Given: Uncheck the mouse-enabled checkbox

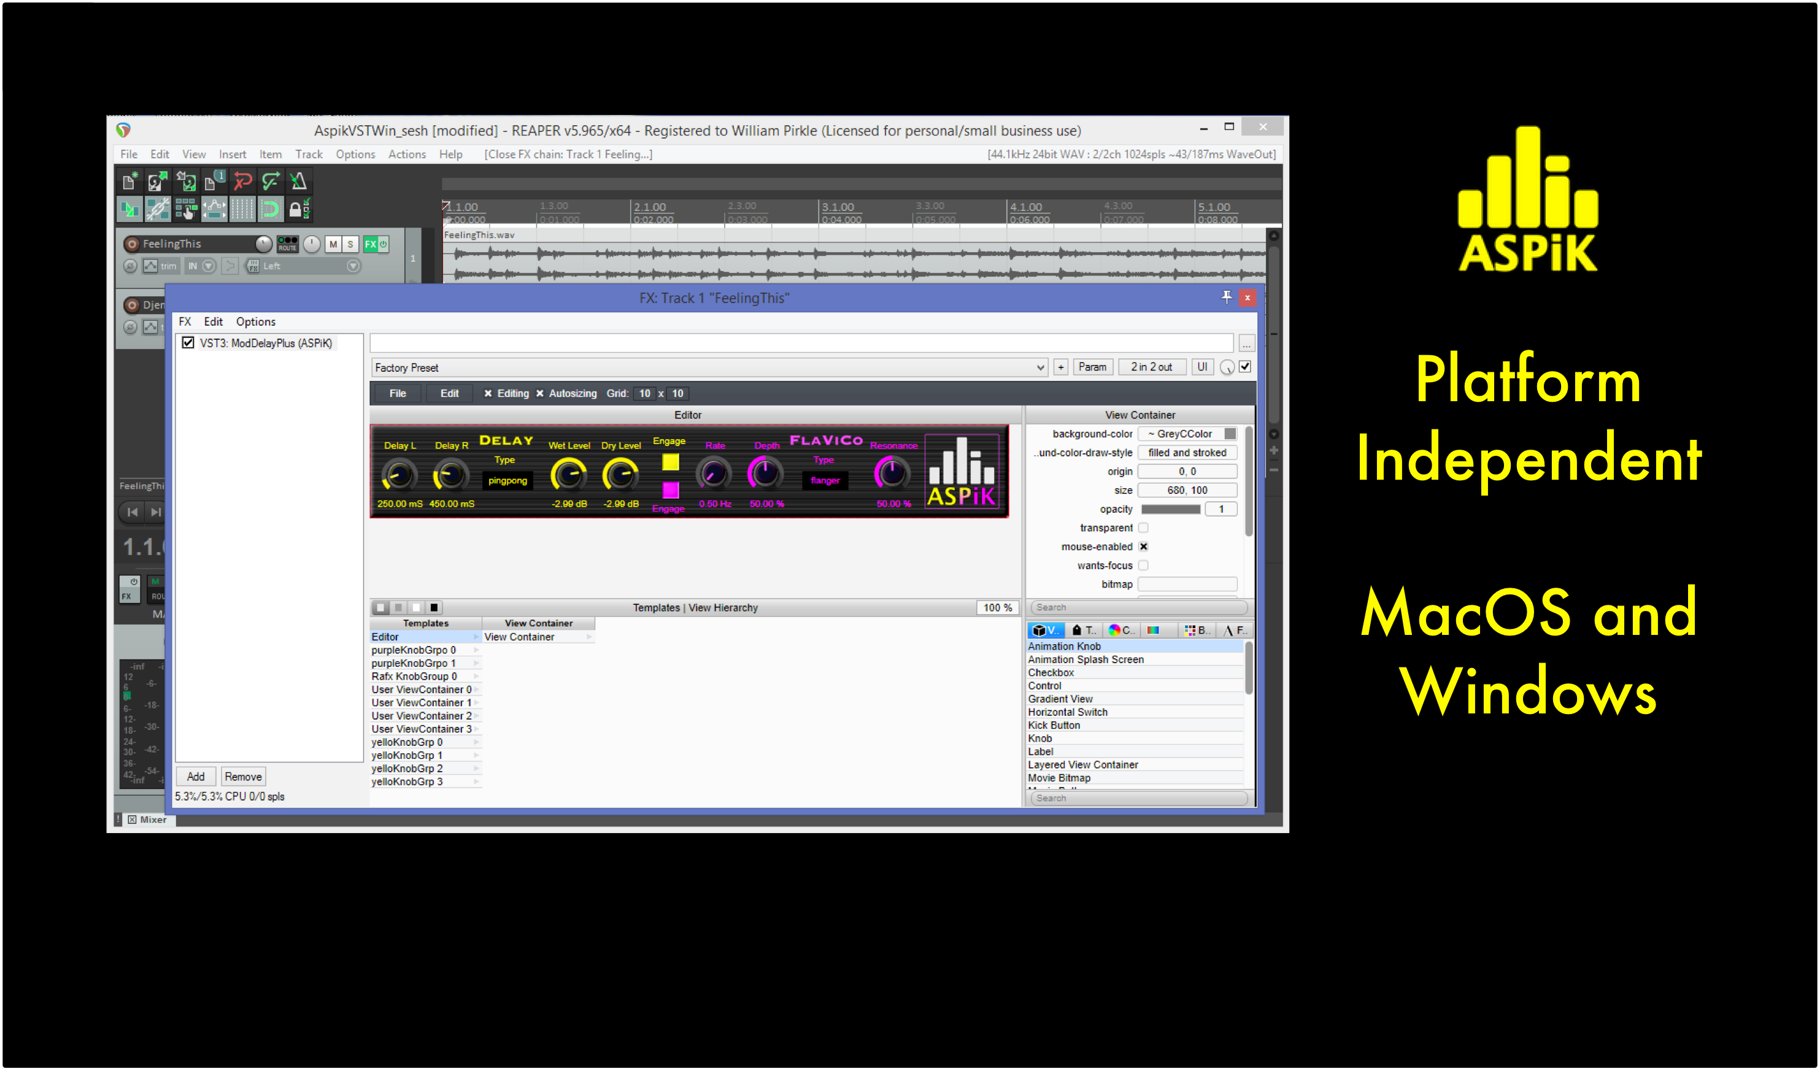Looking at the screenshot, I should (x=1143, y=547).
